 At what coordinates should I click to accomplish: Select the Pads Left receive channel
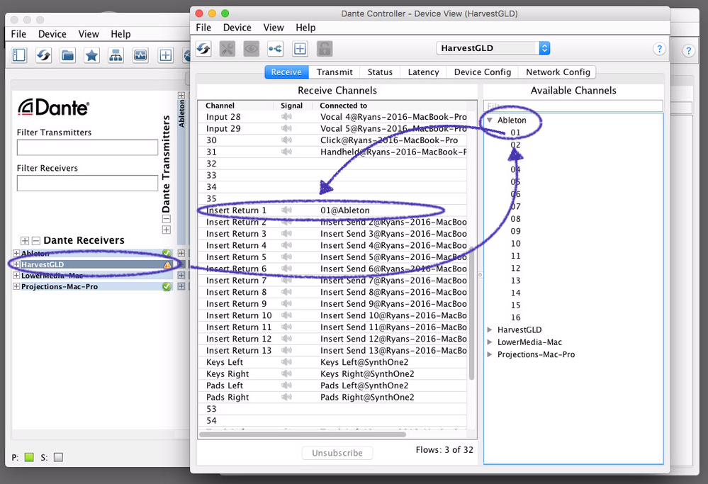(332, 385)
